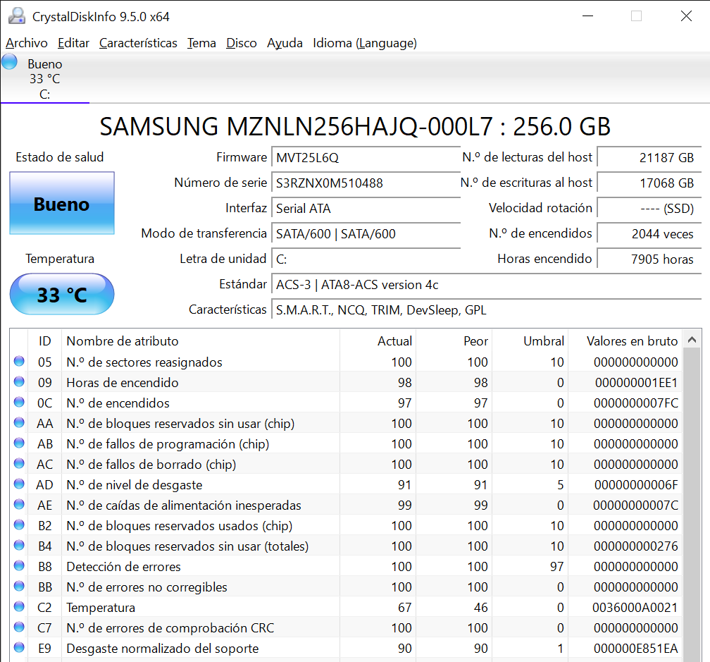Click the Número de serie field

click(x=366, y=183)
